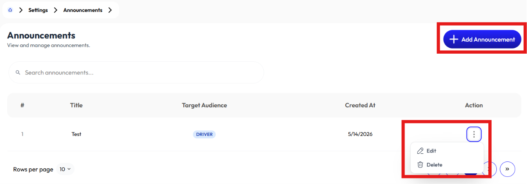Click the chevron between Settings and Announcements
The width and height of the screenshot is (527, 184).
tap(56, 10)
